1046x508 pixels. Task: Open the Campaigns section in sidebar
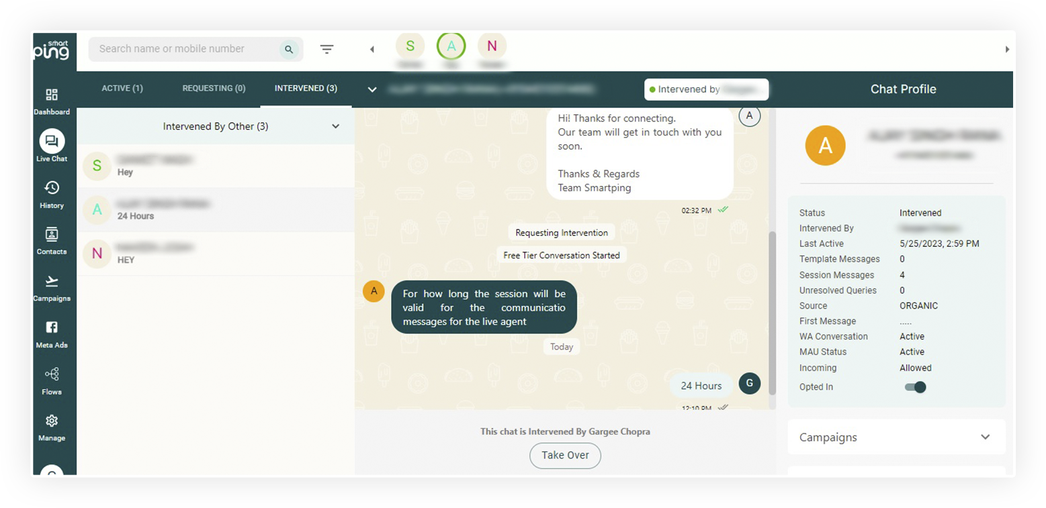click(52, 288)
